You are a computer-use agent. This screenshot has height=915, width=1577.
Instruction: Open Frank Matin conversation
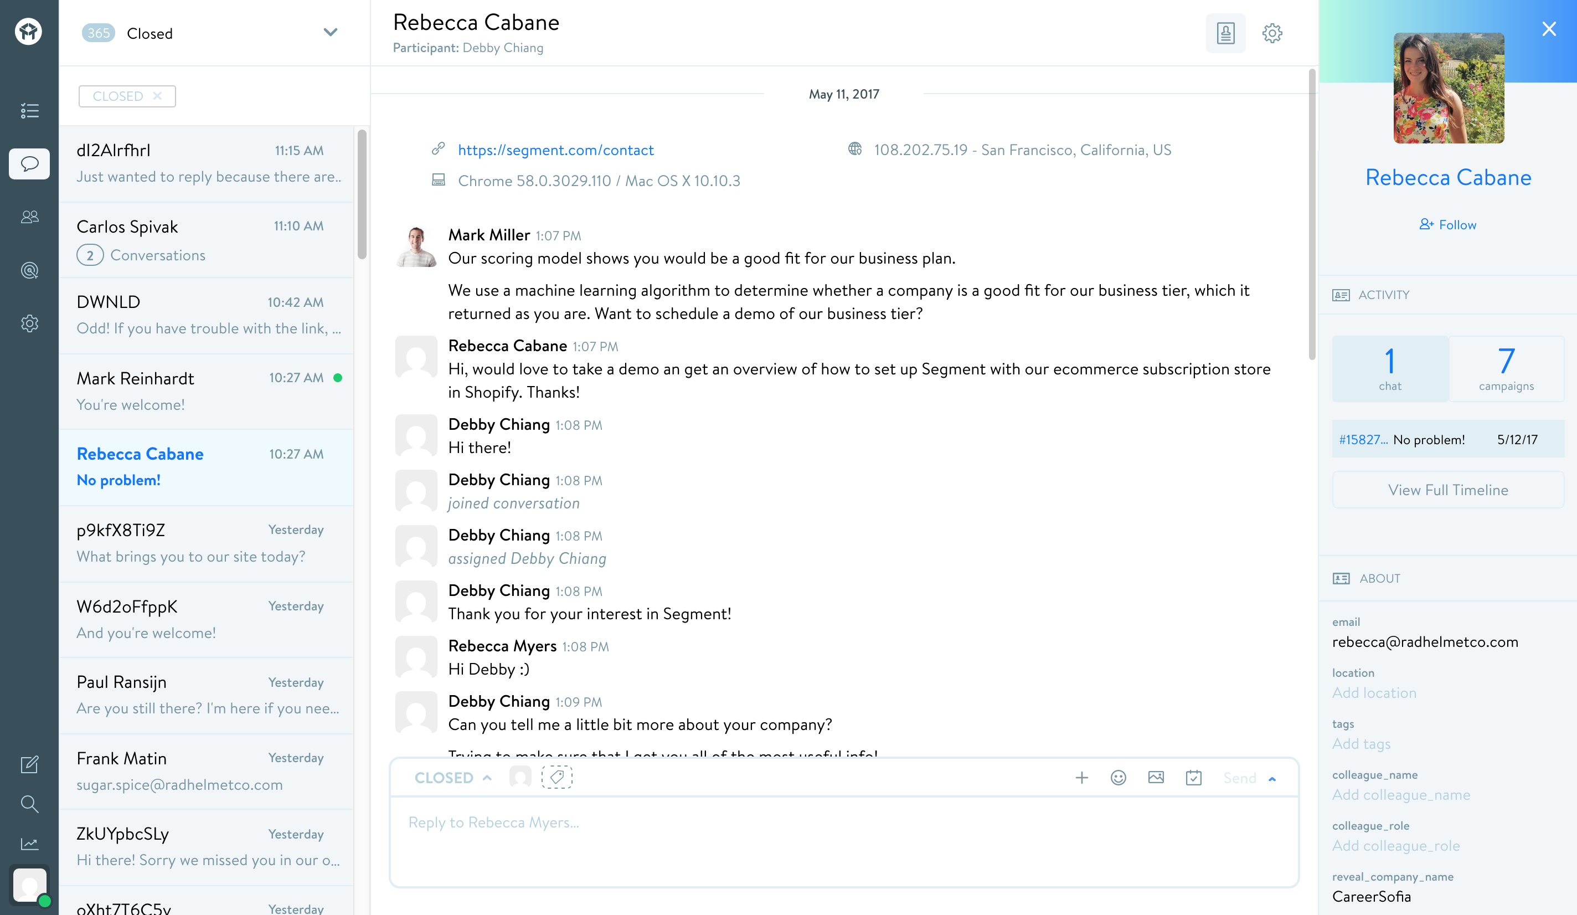coord(207,771)
